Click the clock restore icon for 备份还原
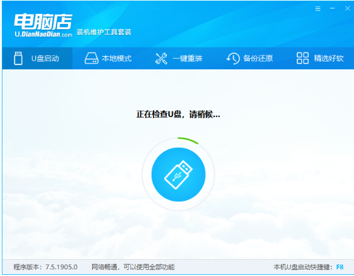Image resolution: width=354 pixels, height=276 pixels. [233, 58]
